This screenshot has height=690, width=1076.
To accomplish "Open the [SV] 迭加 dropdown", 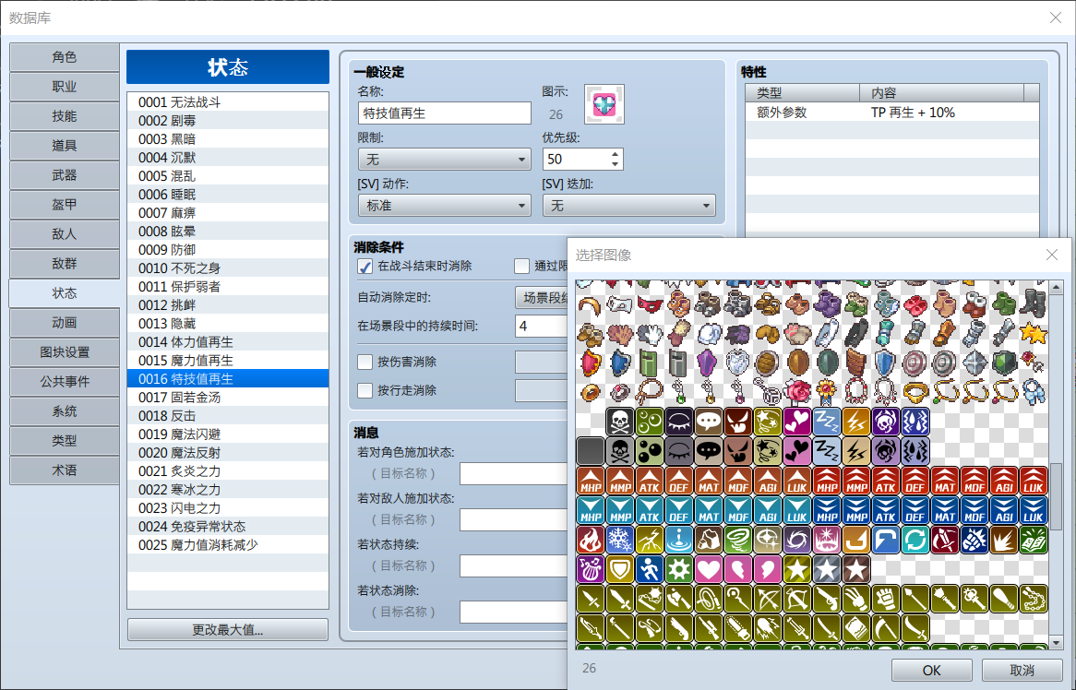I will 628,205.
